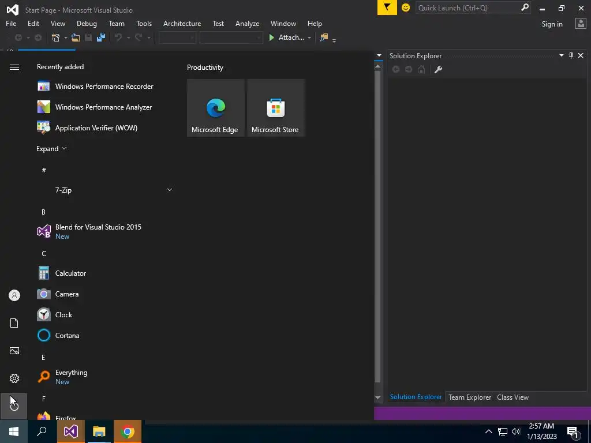Open Solution Explorer window position dropdown
The image size is (591, 443).
(561, 55)
